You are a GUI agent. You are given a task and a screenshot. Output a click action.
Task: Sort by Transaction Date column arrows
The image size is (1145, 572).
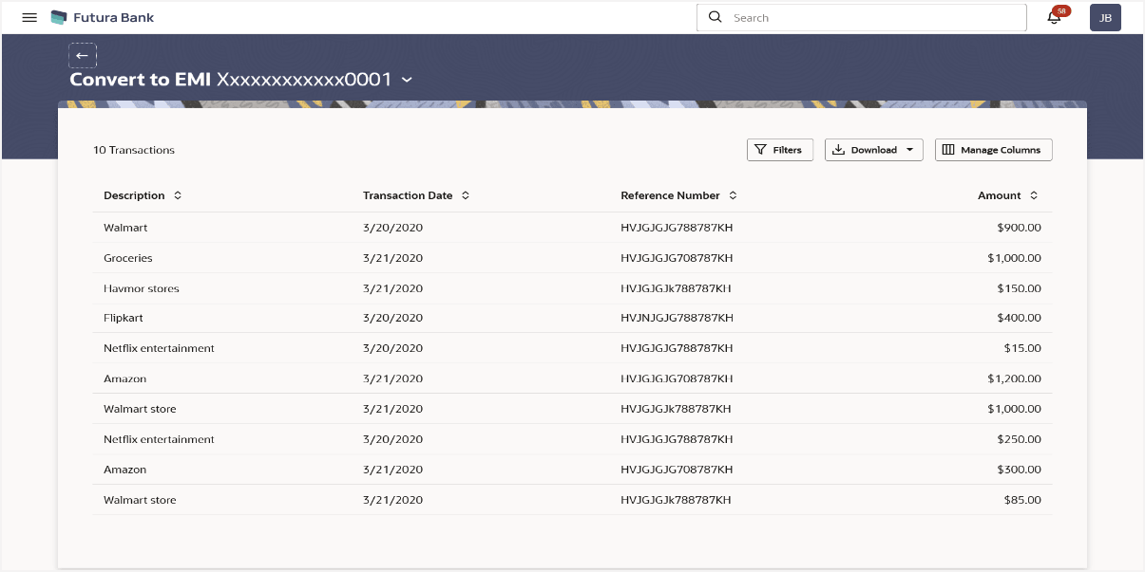coord(466,195)
